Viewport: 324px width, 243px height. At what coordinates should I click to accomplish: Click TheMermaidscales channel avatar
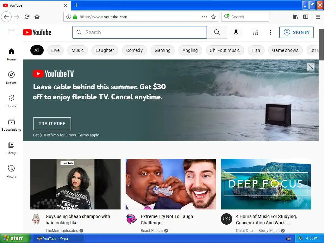[x=36, y=219]
